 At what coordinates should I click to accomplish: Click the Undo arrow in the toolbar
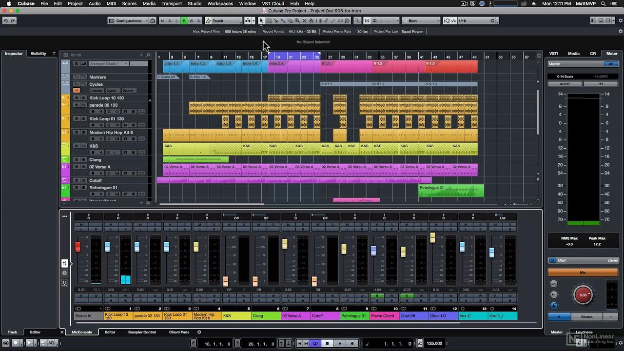(x=6, y=21)
